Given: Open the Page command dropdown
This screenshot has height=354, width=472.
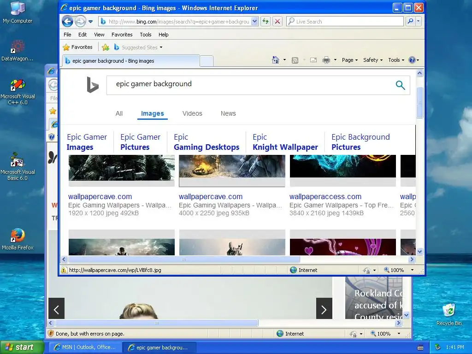Looking at the screenshot, I should [x=350, y=60].
